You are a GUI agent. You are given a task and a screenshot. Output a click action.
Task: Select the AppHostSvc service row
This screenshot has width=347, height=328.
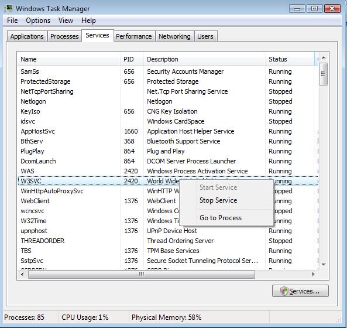pyautogui.click(x=167, y=131)
